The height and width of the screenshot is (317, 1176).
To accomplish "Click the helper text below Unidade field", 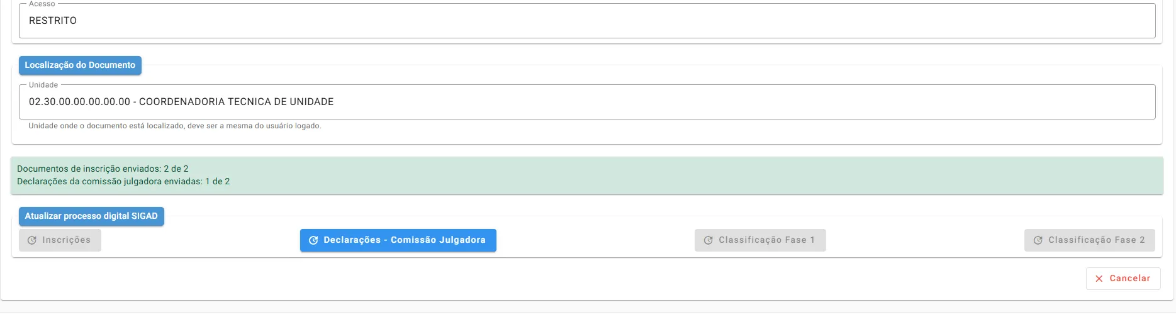I will click(175, 126).
